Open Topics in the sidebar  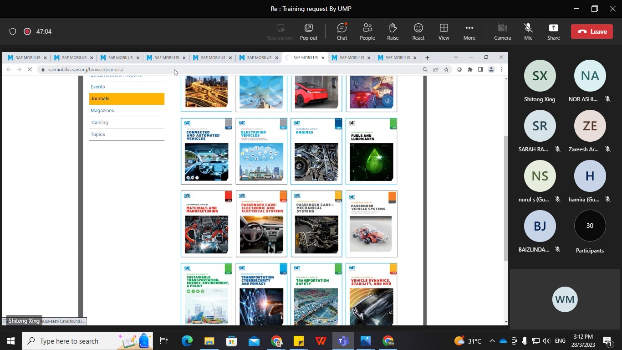click(x=98, y=134)
